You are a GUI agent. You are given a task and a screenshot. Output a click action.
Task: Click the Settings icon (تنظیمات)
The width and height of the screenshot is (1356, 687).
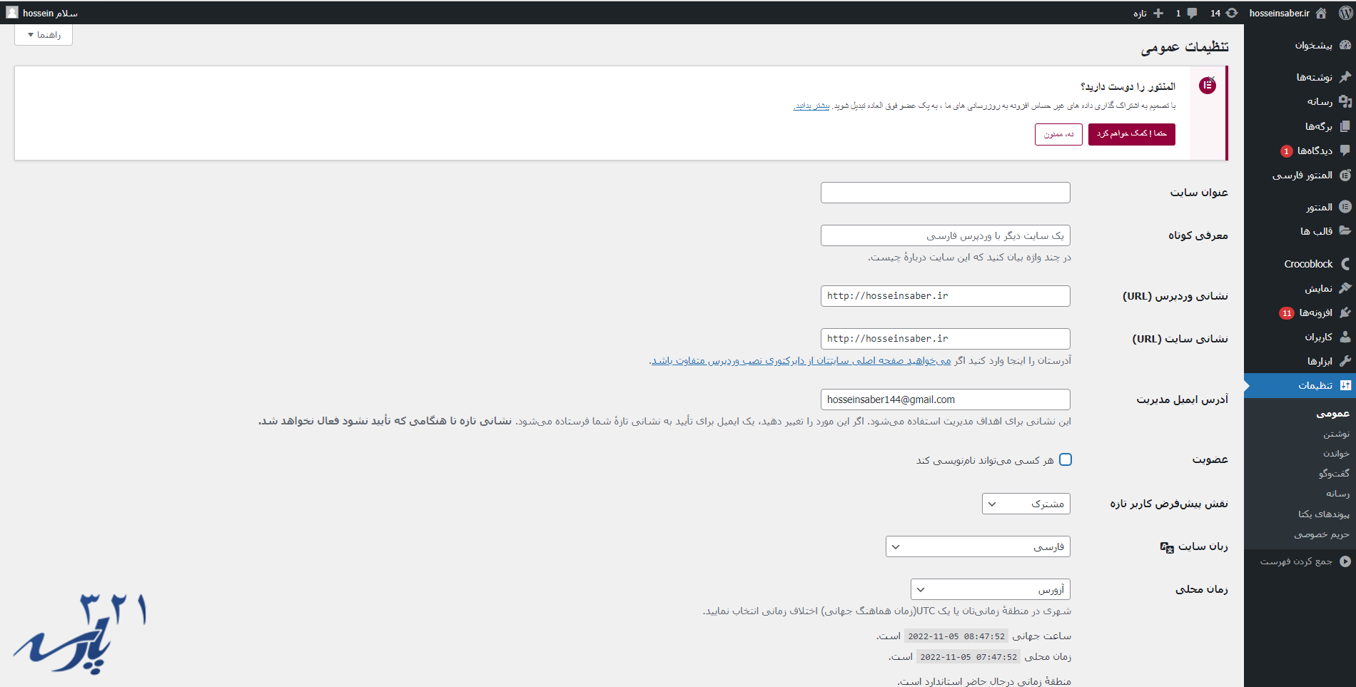click(x=1345, y=385)
